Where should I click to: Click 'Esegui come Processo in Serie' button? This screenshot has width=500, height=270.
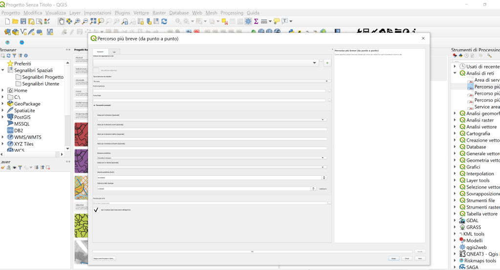point(105,258)
